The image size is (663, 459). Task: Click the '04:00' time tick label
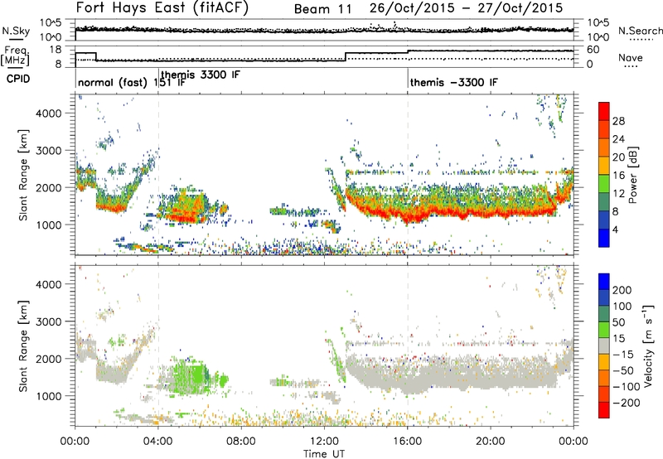click(x=157, y=442)
